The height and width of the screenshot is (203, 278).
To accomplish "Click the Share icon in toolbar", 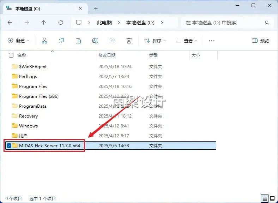I will click(x=112, y=41).
